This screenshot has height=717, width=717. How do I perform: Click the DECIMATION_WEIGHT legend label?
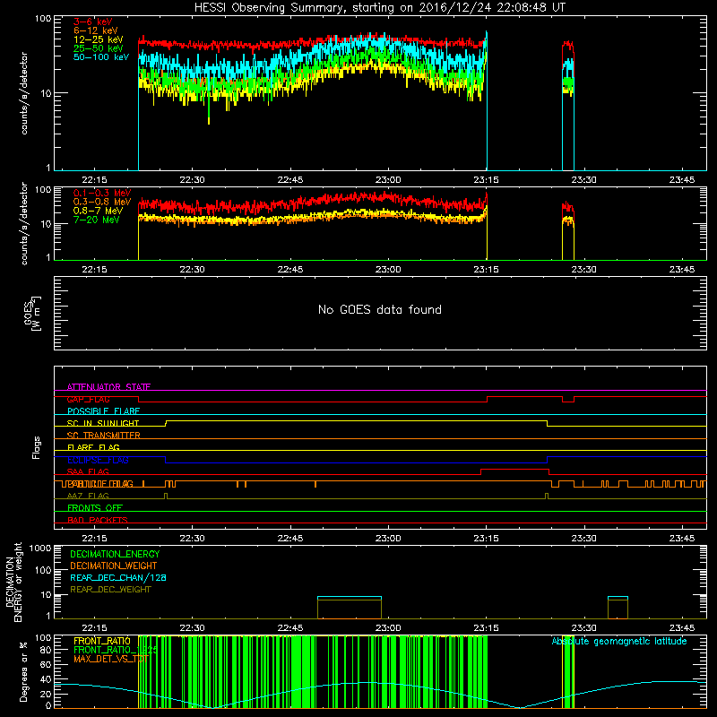point(114,566)
